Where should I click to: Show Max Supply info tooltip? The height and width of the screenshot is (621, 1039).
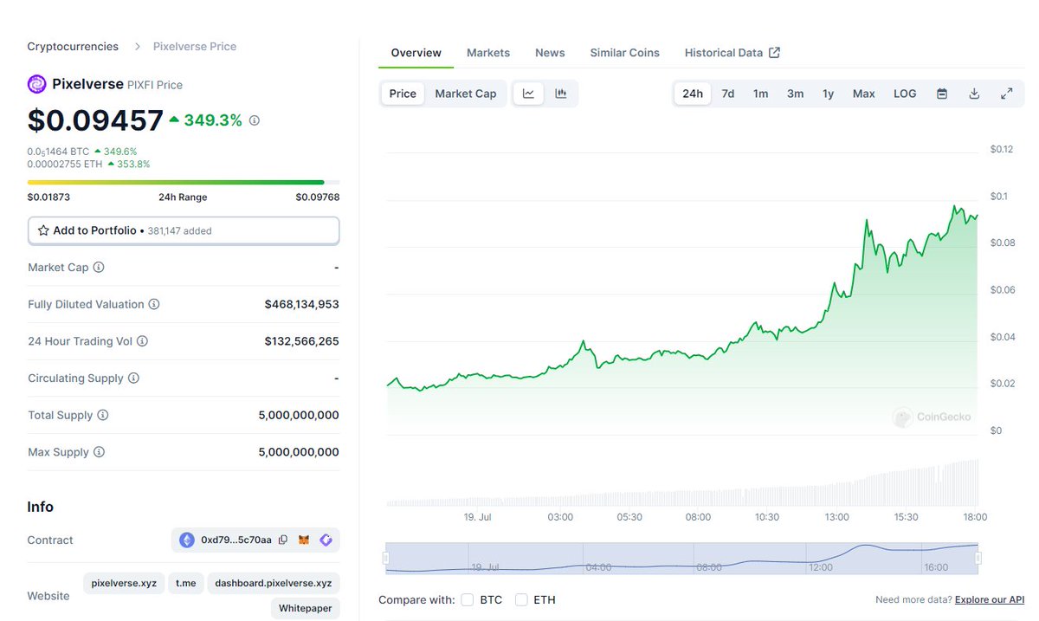pos(99,452)
